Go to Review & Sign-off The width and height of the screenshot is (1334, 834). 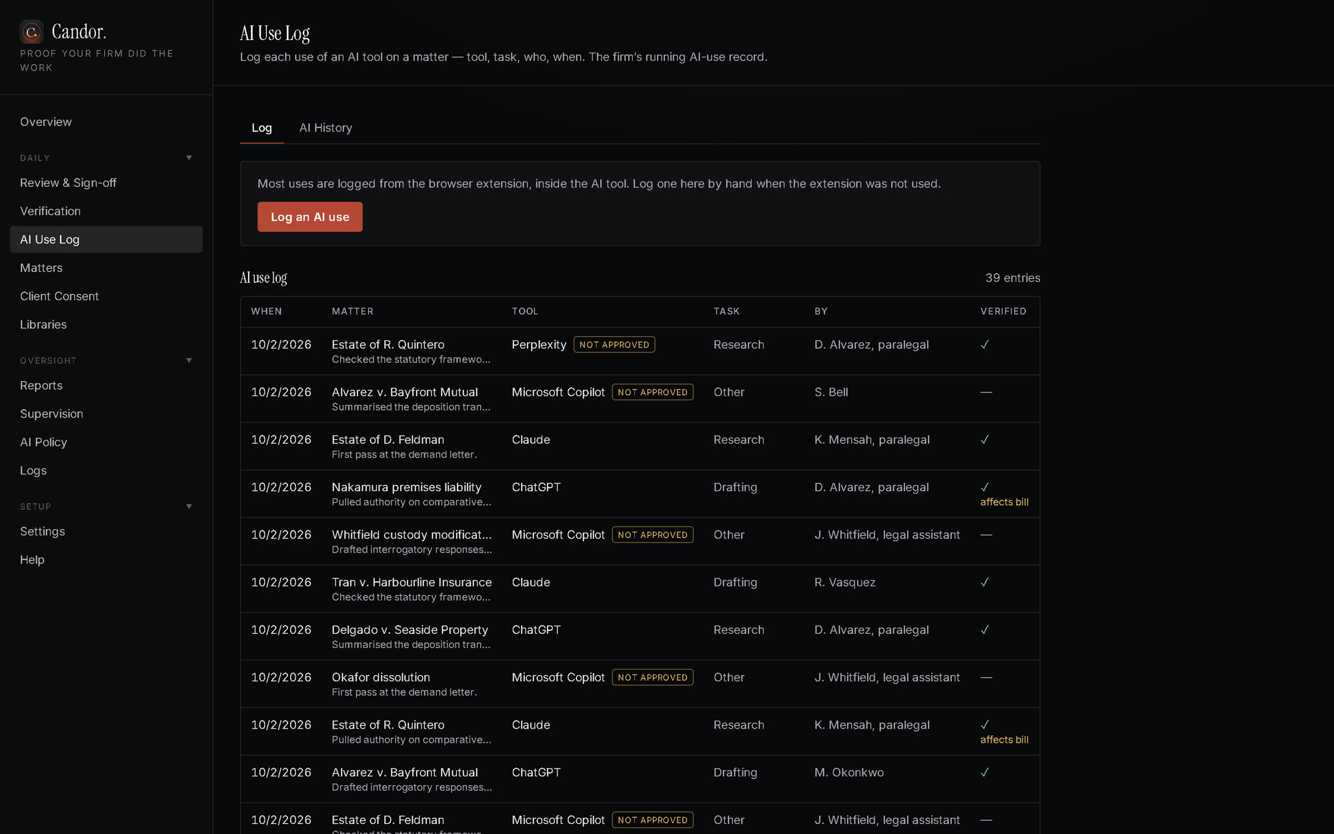[106, 183]
